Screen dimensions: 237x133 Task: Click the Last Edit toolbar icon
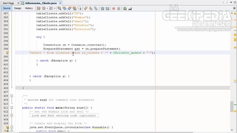(39, 8)
